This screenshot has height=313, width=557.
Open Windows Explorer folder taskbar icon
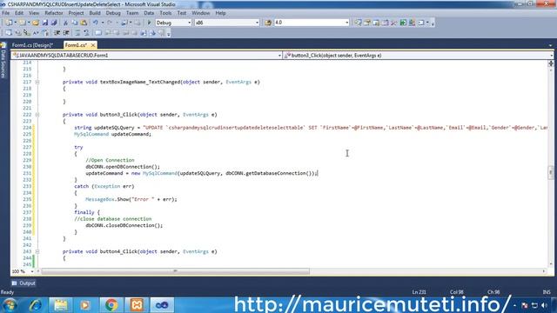point(60,305)
